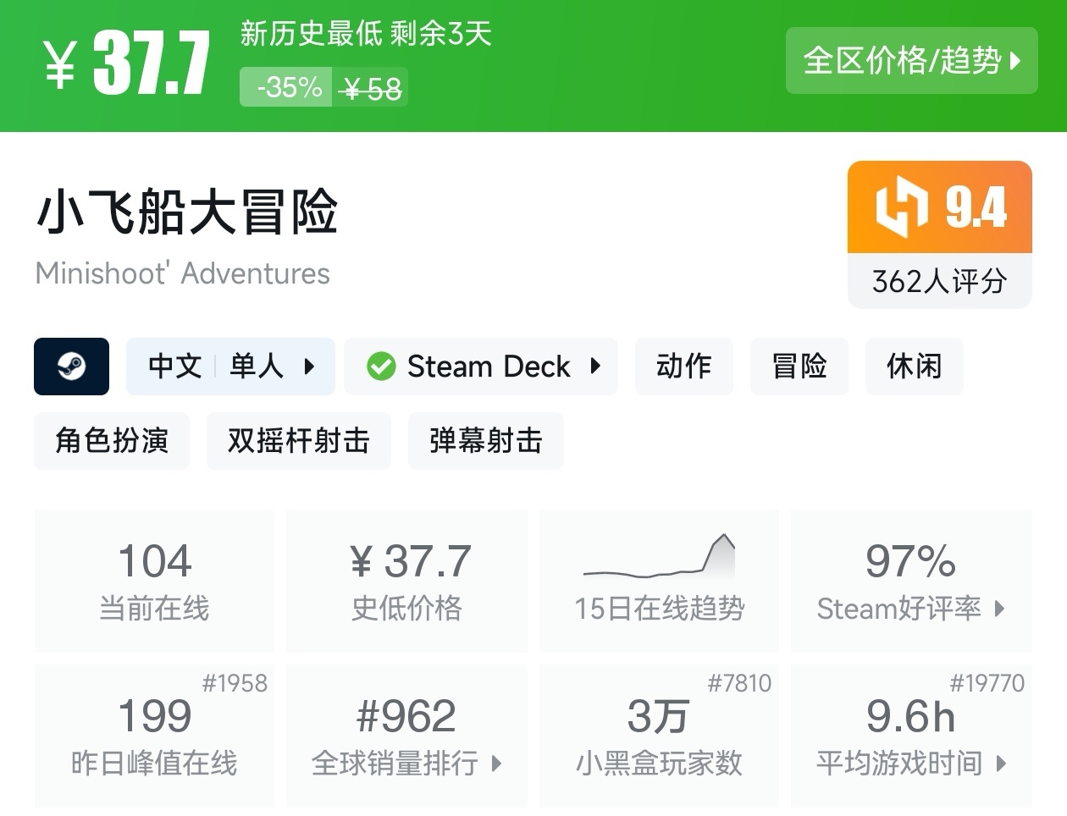Select the 冒险 genre tag
The width and height of the screenshot is (1067, 816).
click(x=799, y=367)
